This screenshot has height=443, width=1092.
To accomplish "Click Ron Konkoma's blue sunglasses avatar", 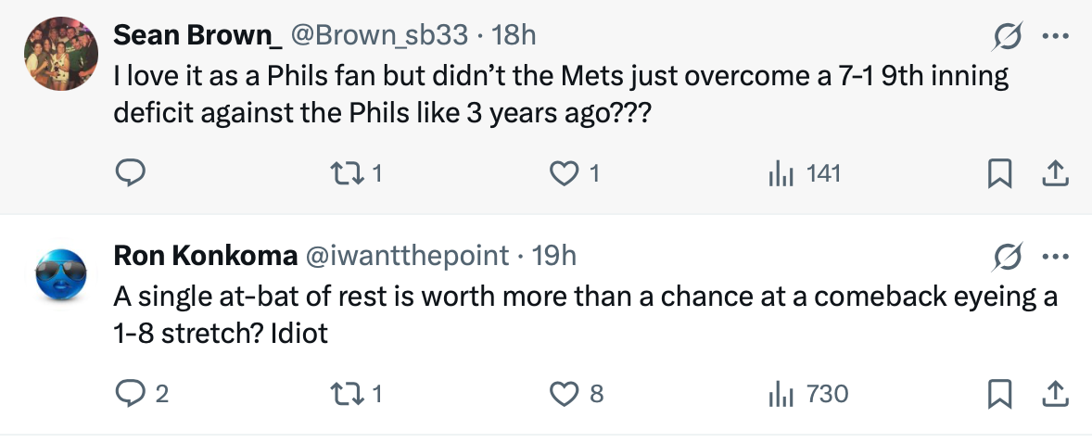I will pyautogui.click(x=61, y=273).
